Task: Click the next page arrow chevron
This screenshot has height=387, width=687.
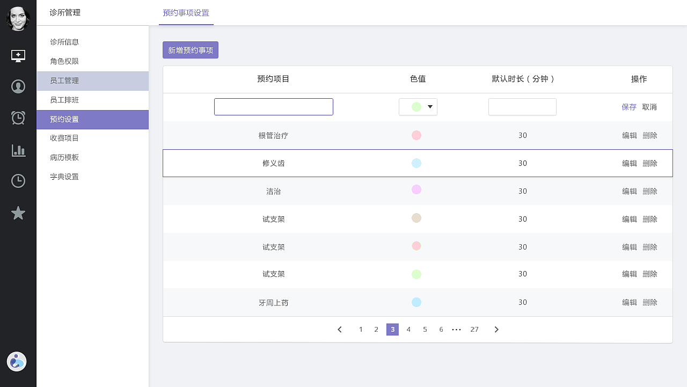Action: (x=496, y=329)
